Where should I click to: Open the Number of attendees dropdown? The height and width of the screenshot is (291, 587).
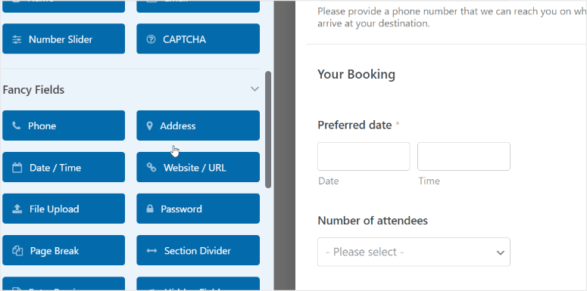[414, 252]
